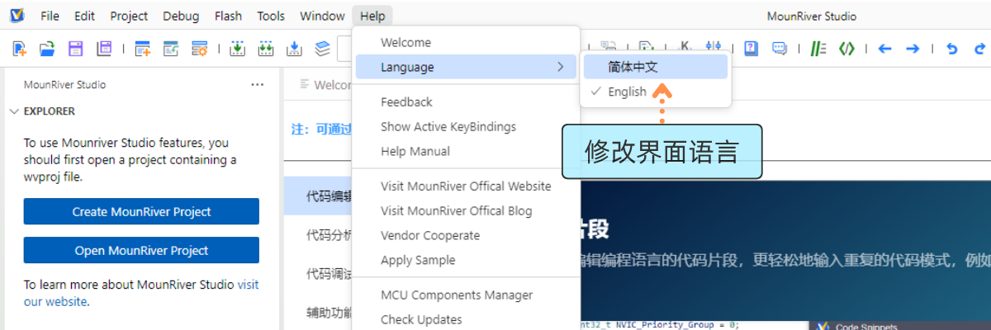Image resolution: width=991 pixels, height=330 pixels.
Task: Open the Tools menu
Action: (271, 16)
